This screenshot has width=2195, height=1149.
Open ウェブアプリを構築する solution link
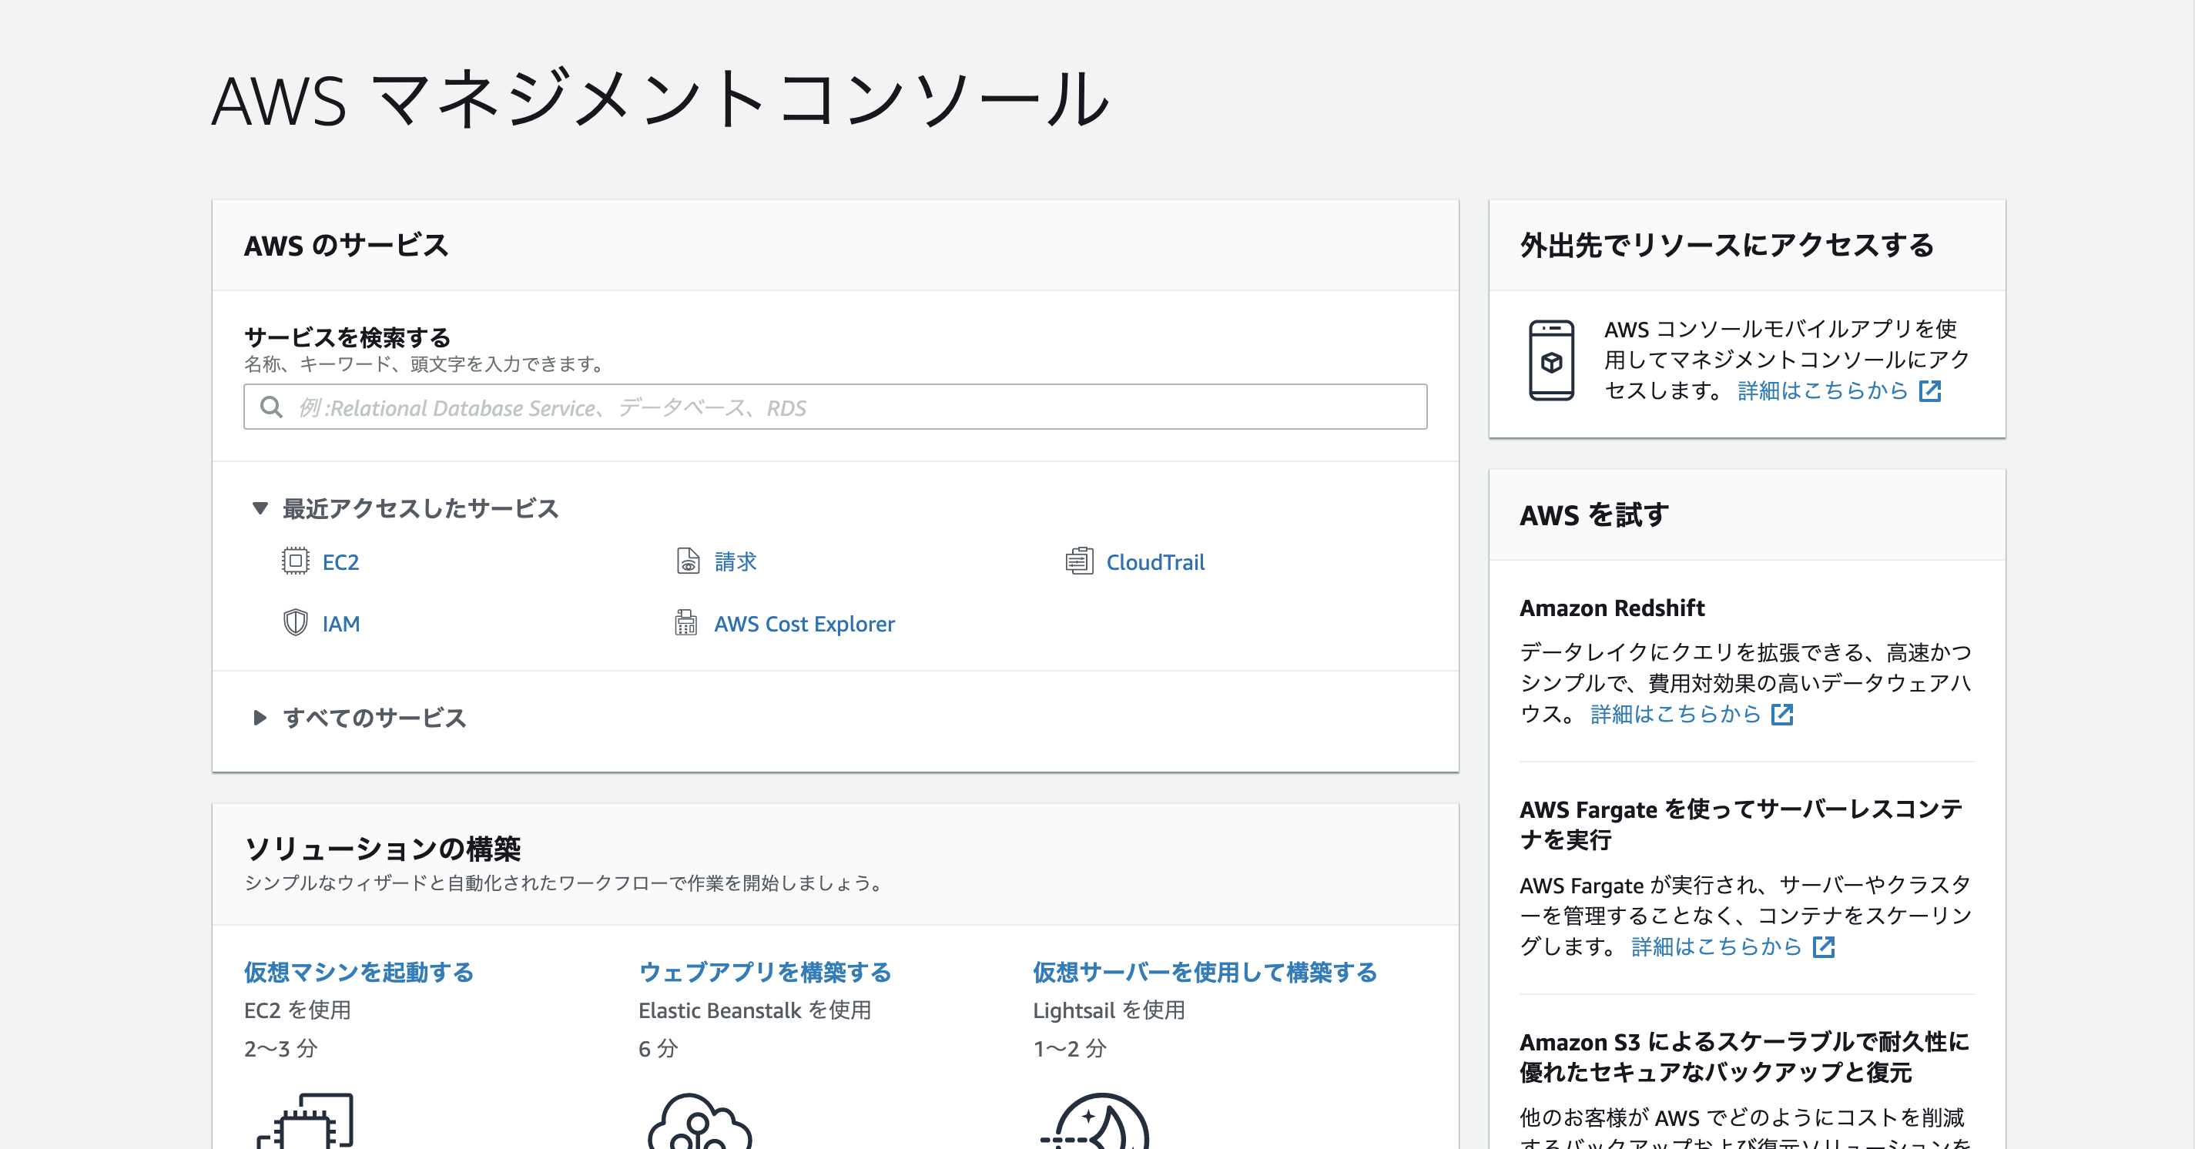(x=766, y=972)
